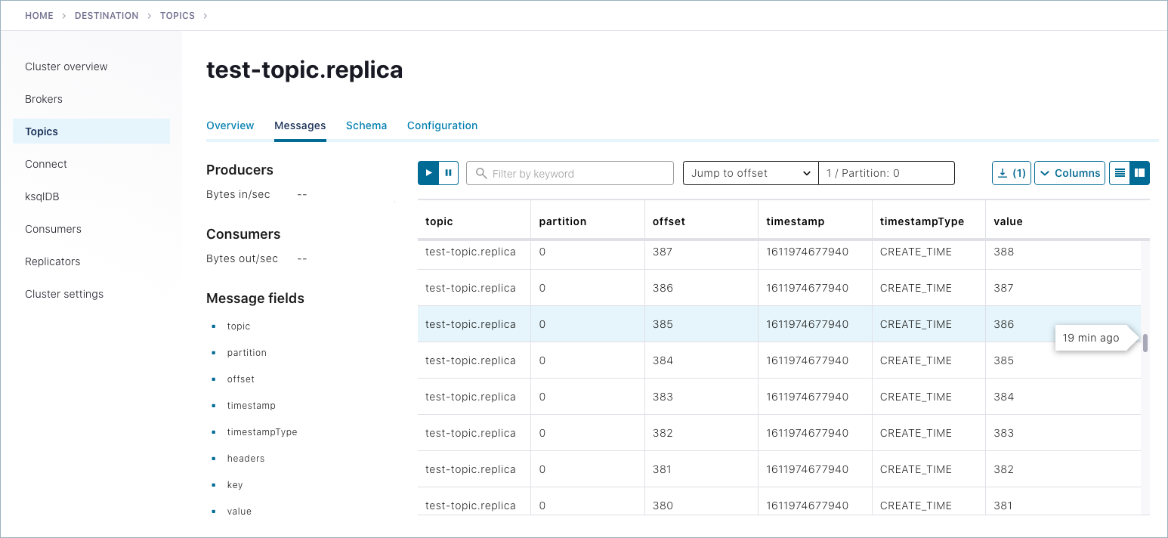
Task: Open the Schema tab
Action: coord(366,125)
